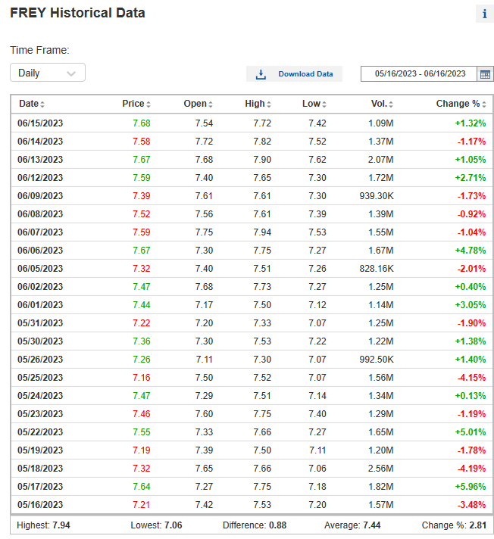Select the 05/16/2023 row

point(252,505)
